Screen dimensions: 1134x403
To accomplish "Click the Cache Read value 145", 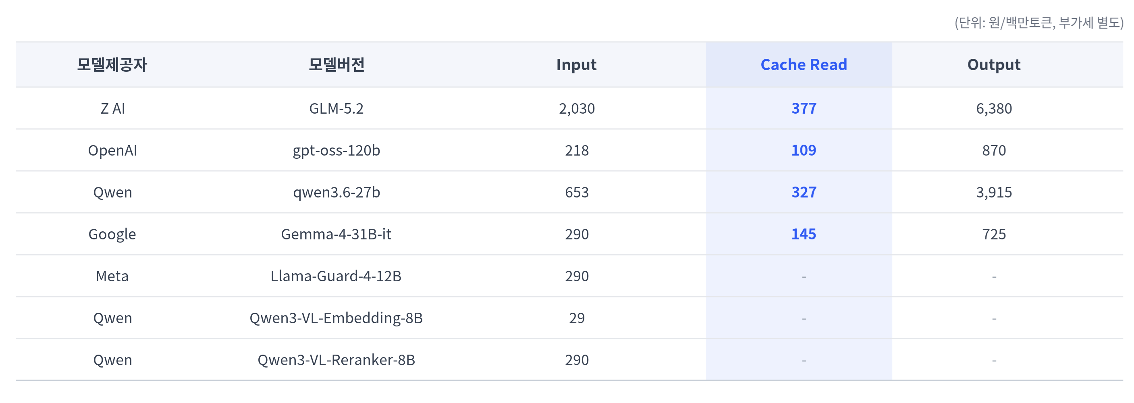I will pyautogui.click(x=804, y=234).
